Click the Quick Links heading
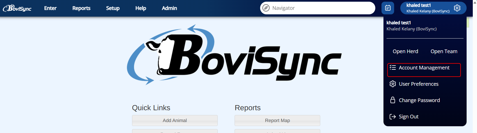The image size is (477, 133). [151, 108]
